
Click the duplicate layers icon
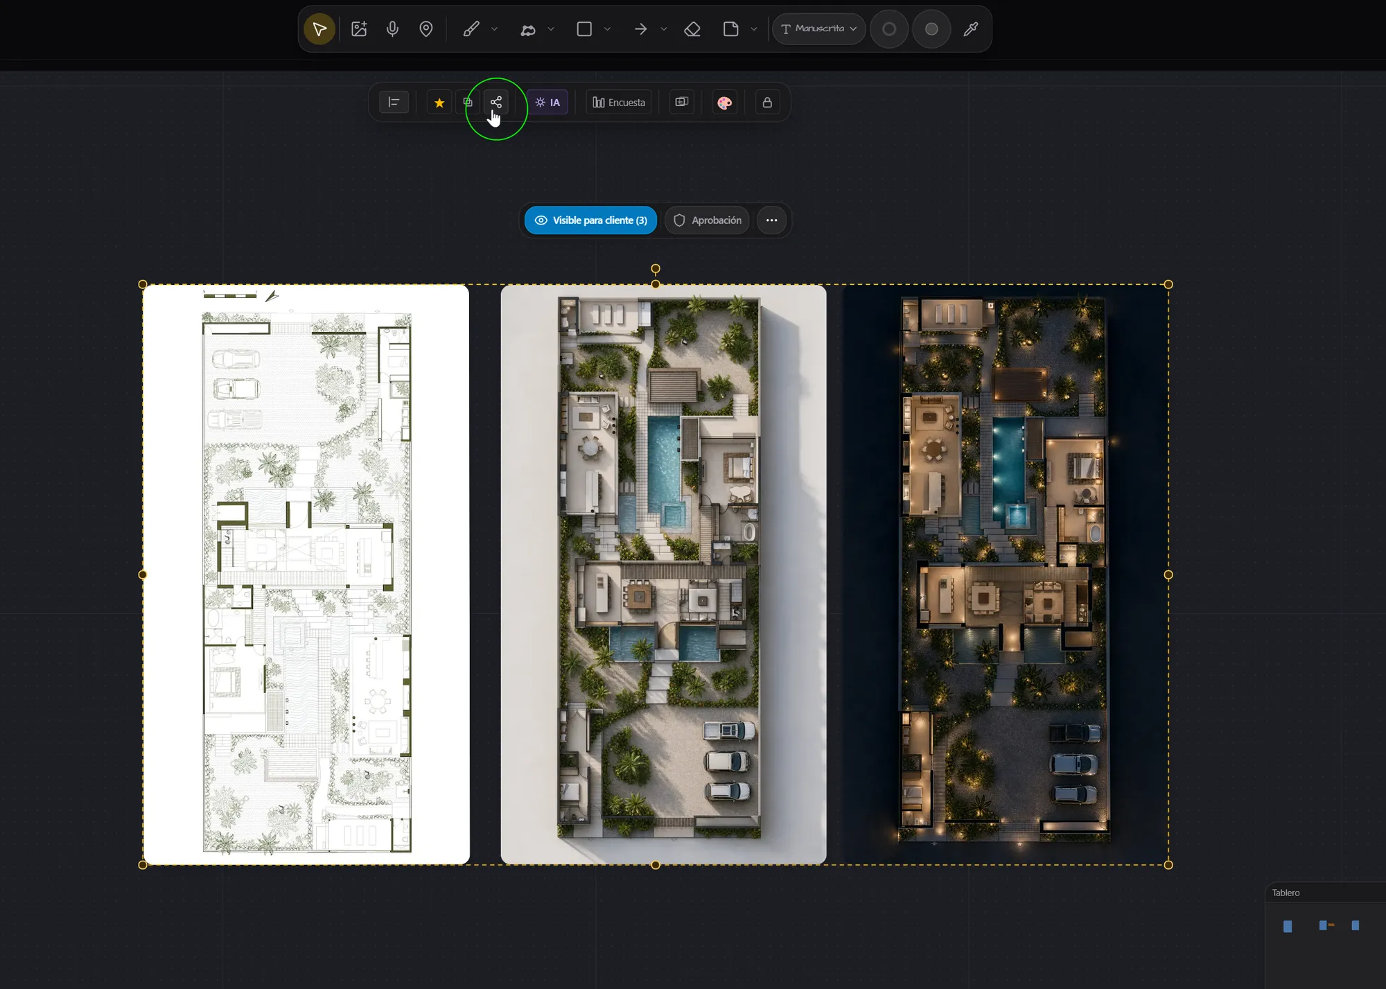[468, 103]
